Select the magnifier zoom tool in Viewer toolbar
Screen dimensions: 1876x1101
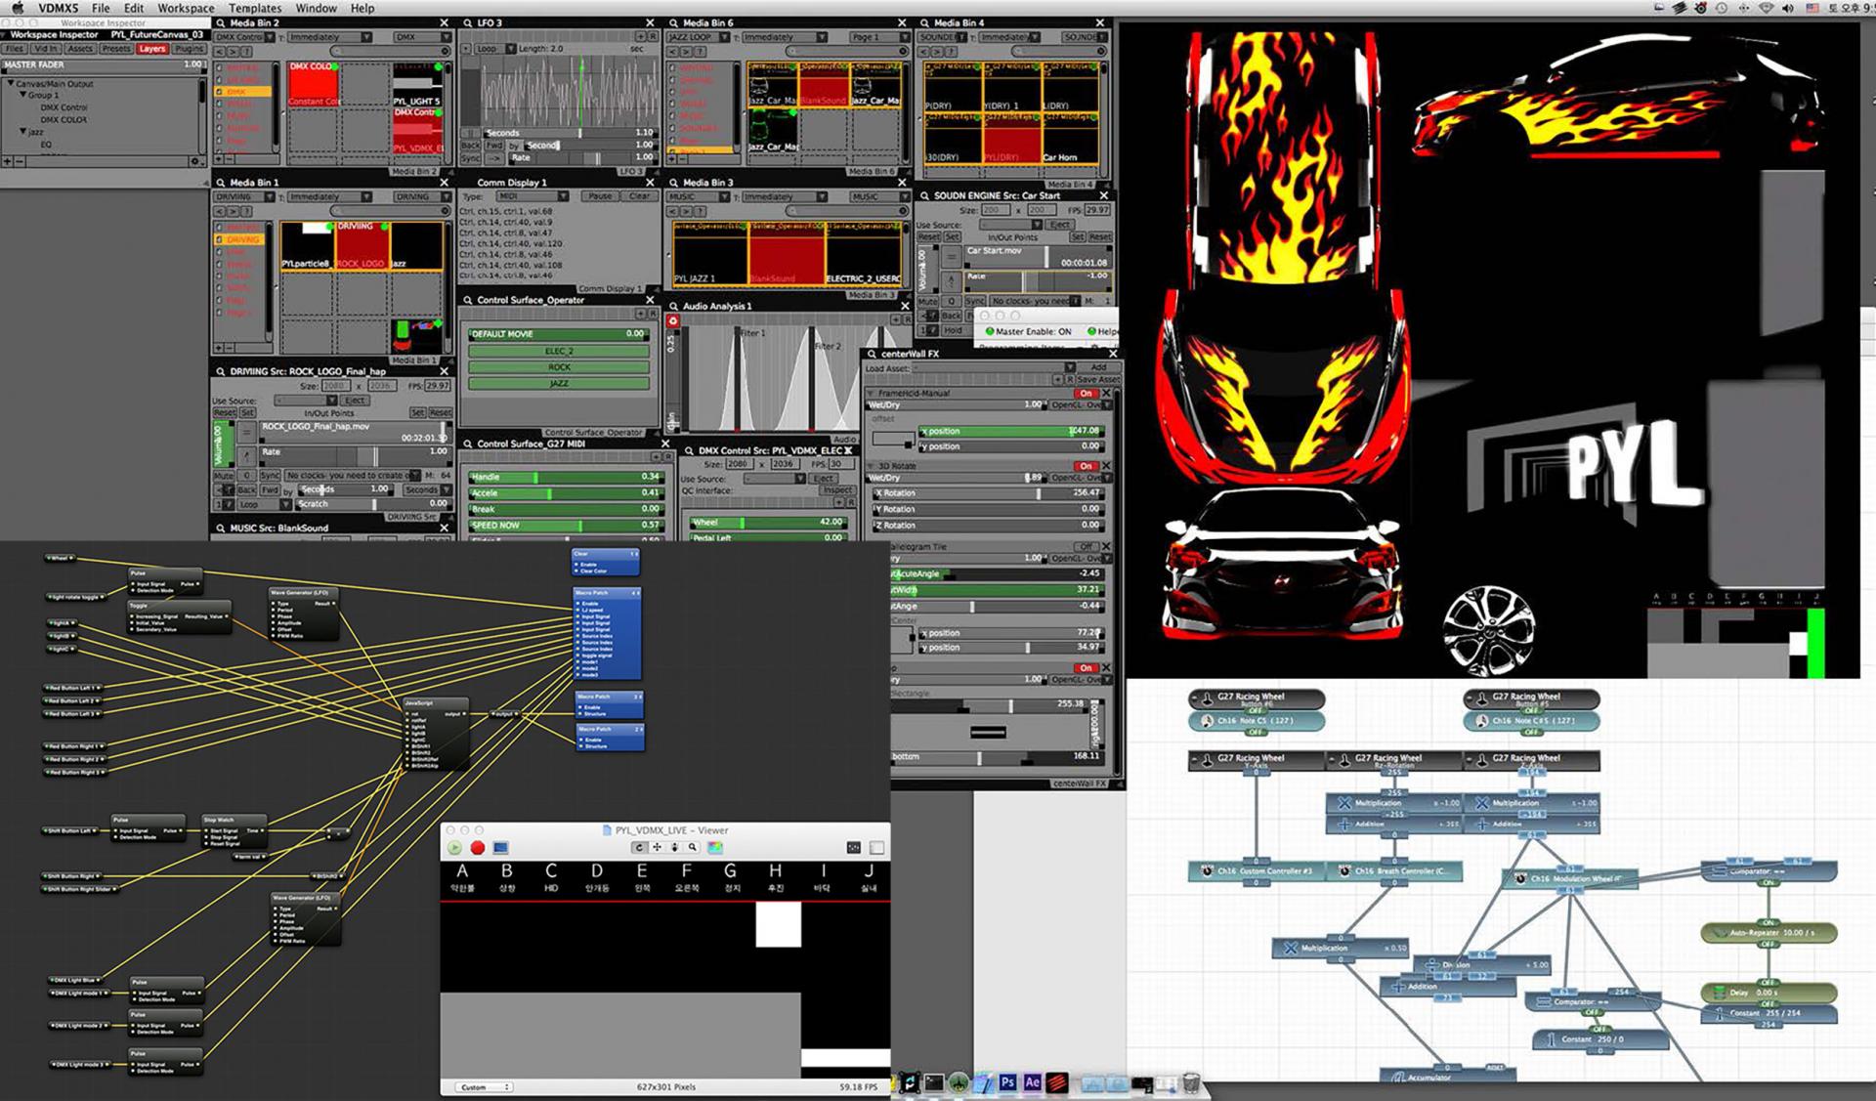pyautogui.click(x=692, y=848)
